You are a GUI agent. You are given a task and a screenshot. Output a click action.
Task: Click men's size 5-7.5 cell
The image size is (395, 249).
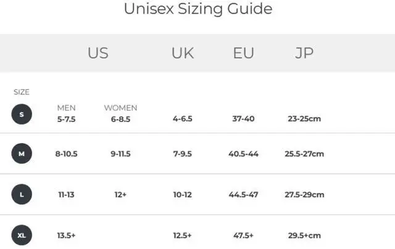[66, 119]
